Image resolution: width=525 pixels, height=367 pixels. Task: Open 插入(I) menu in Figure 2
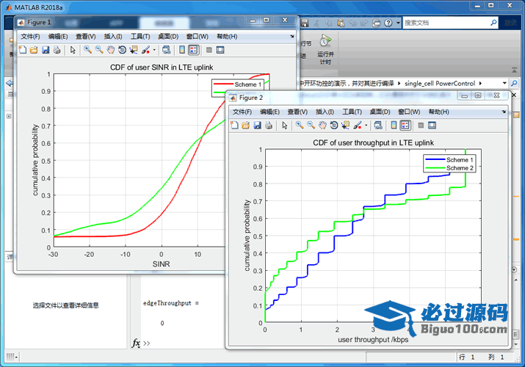pos(325,112)
